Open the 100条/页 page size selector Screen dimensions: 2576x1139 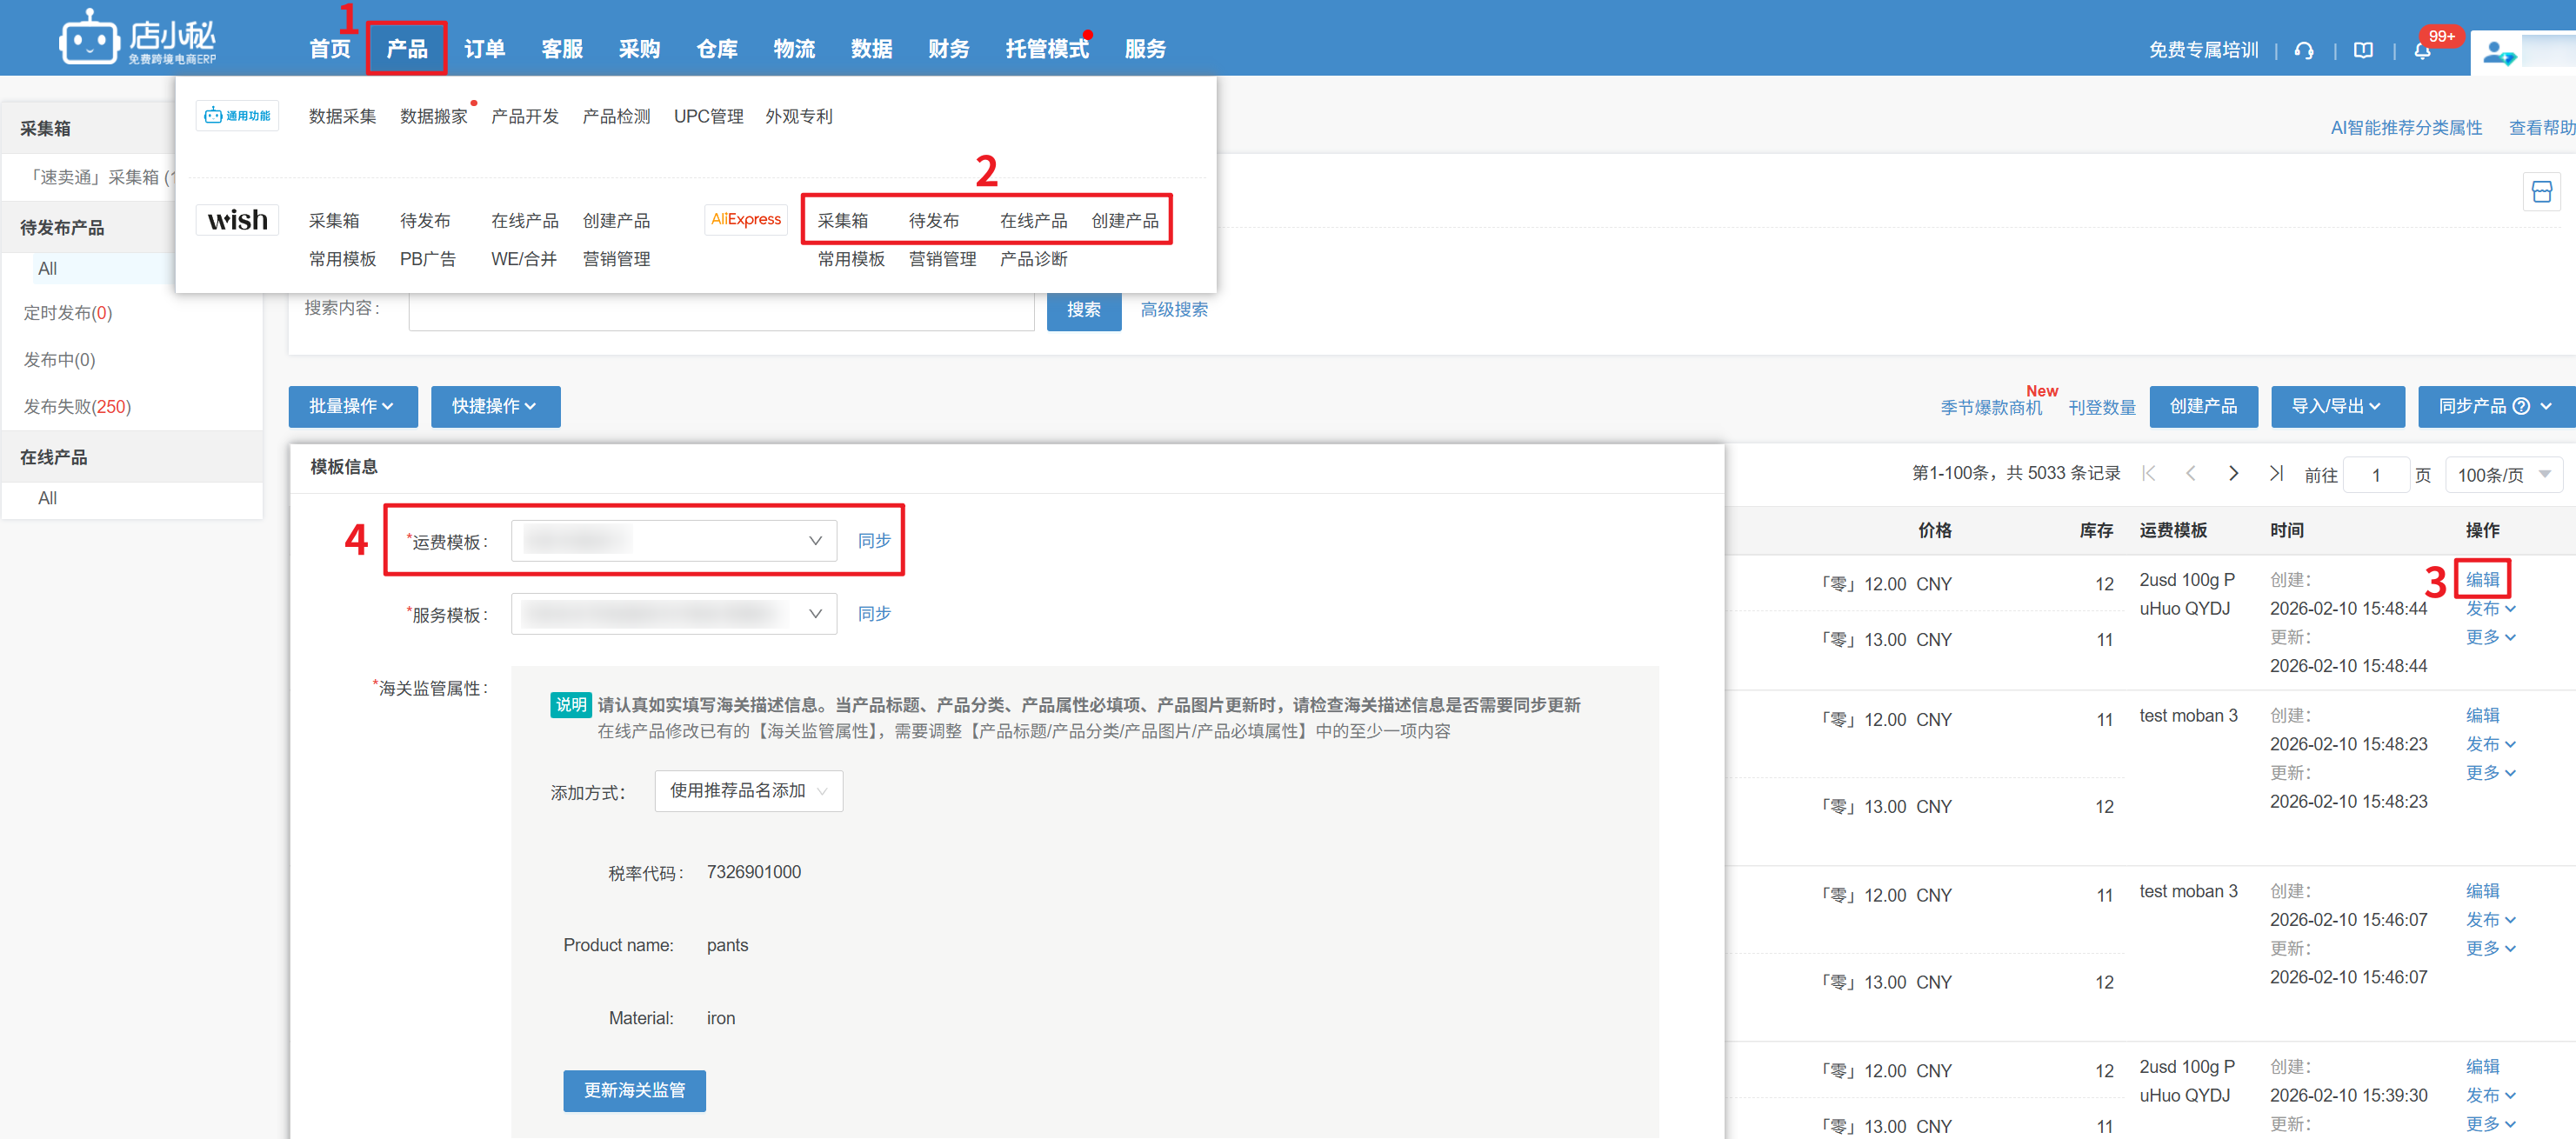[2503, 475]
